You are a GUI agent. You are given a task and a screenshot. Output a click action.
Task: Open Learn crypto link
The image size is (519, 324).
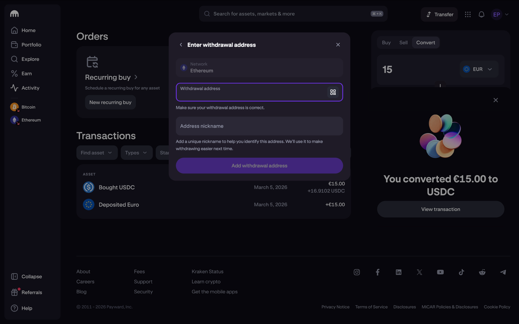pyautogui.click(x=206, y=282)
